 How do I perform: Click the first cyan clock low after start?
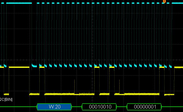pyautogui.click(x=34, y=66)
